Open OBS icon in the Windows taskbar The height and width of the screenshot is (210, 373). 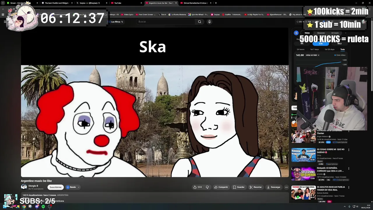50,206
